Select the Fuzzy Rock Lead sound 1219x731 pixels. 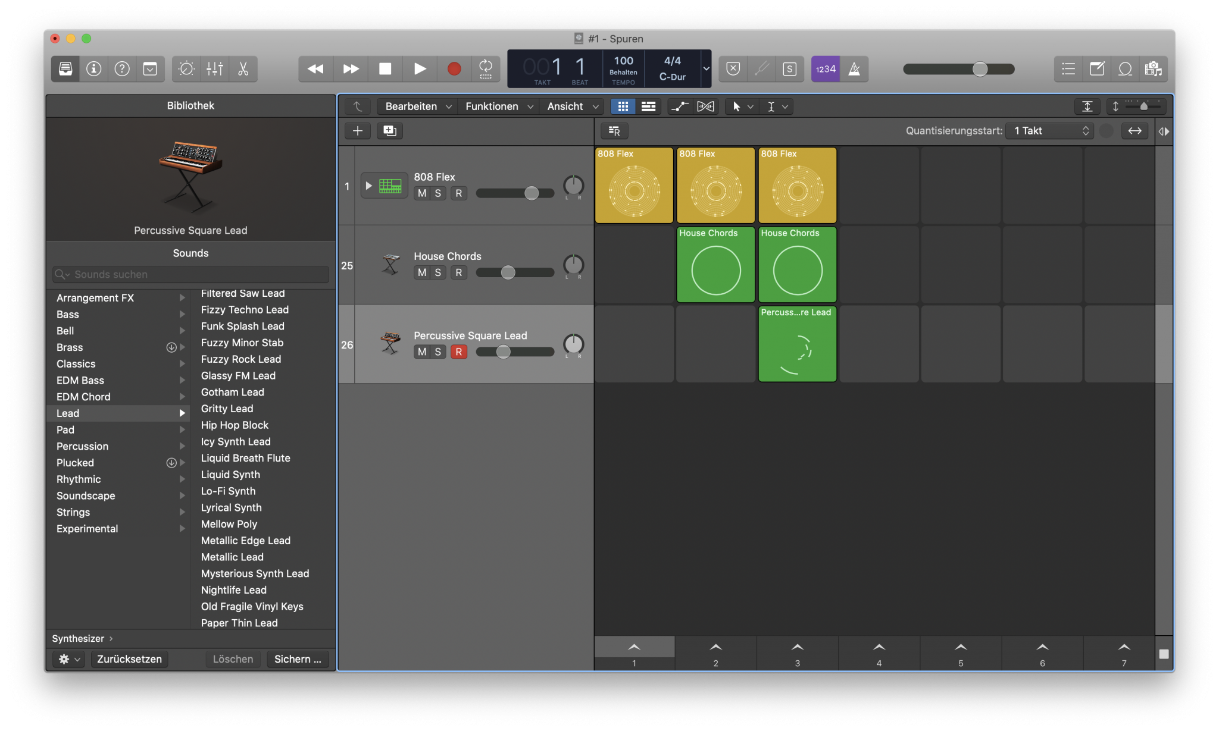coord(240,359)
